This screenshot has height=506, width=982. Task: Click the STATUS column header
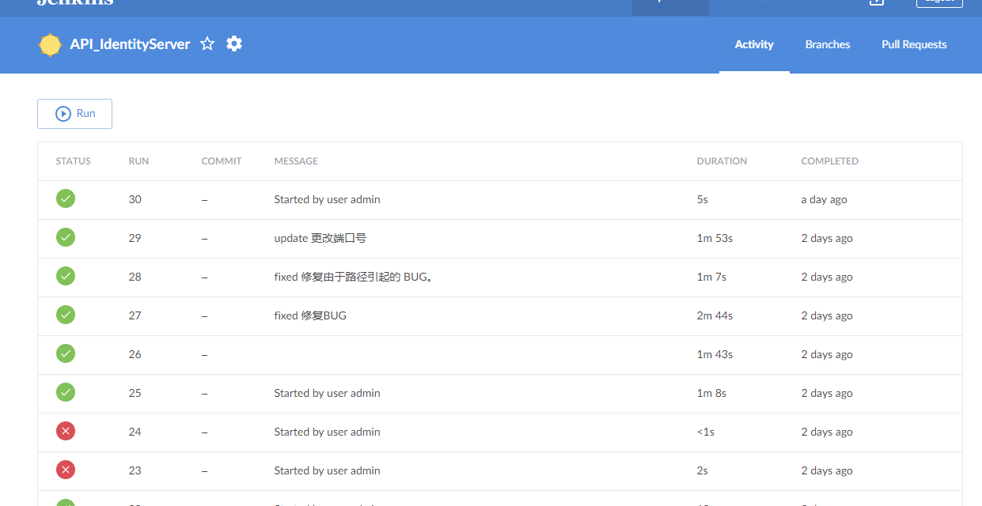[73, 161]
